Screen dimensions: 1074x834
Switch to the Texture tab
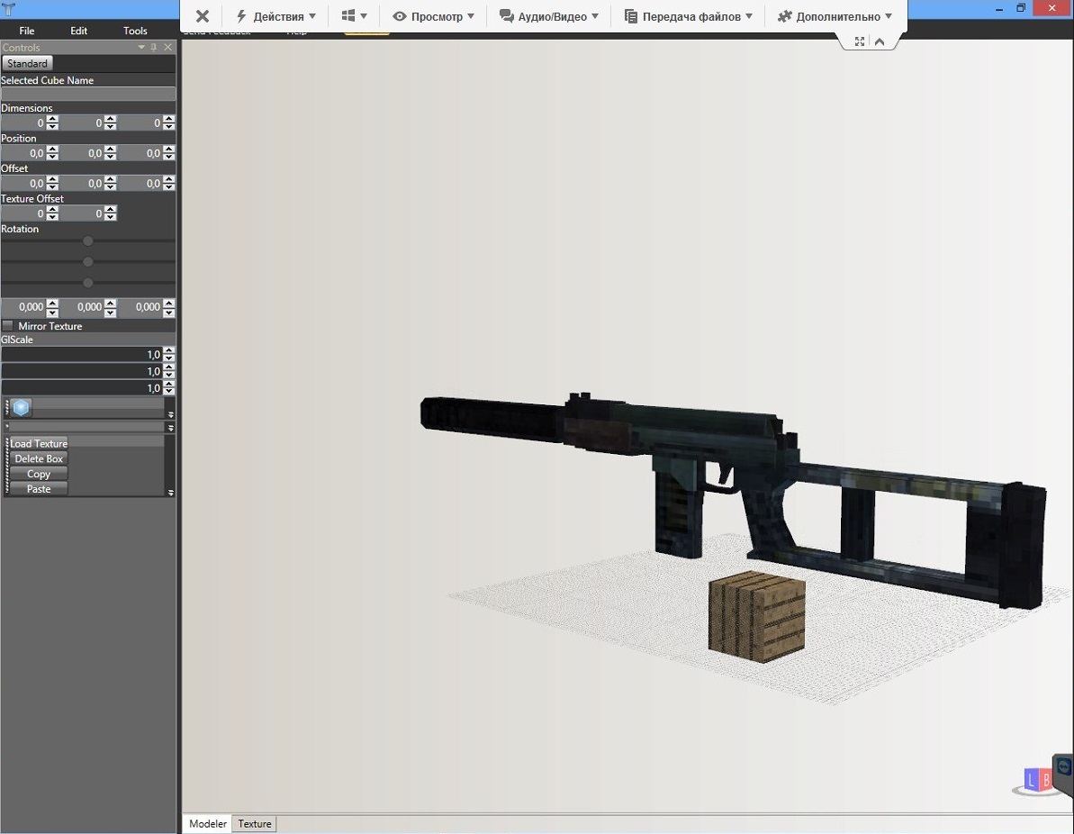click(254, 823)
